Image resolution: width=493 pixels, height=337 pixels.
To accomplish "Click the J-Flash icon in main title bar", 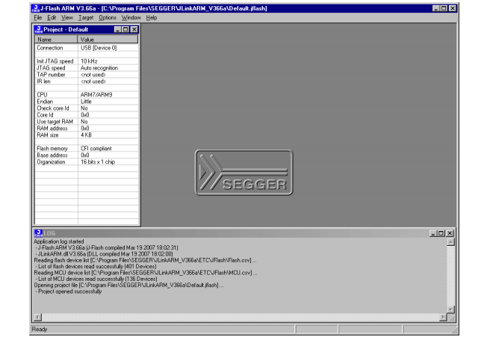I will (36, 8).
